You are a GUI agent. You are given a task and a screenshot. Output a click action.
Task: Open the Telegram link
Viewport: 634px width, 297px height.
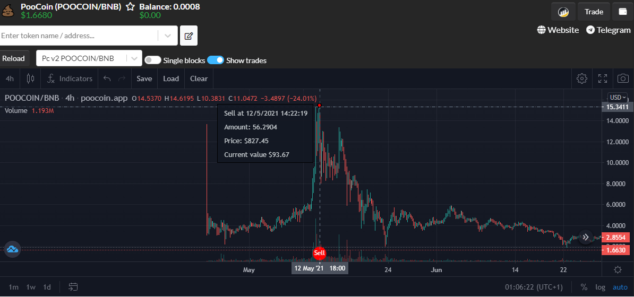point(613,30)
